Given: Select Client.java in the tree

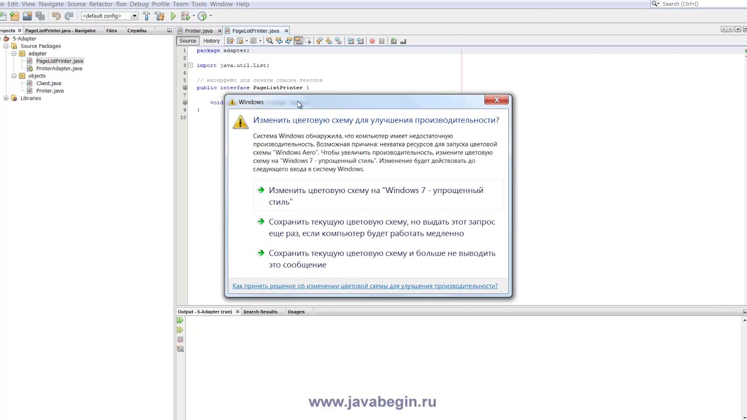Looking at the screenshot, I should click(48, 83).
